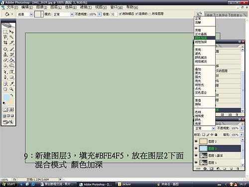Add layer mask in Layers panel

(x=212, y=169)
